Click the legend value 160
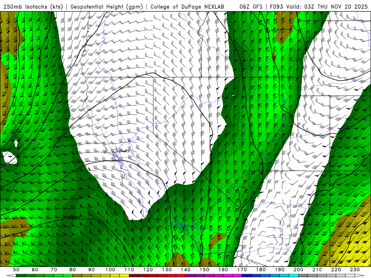The height and width of the screenshot is (278, 371). point(223,270)
